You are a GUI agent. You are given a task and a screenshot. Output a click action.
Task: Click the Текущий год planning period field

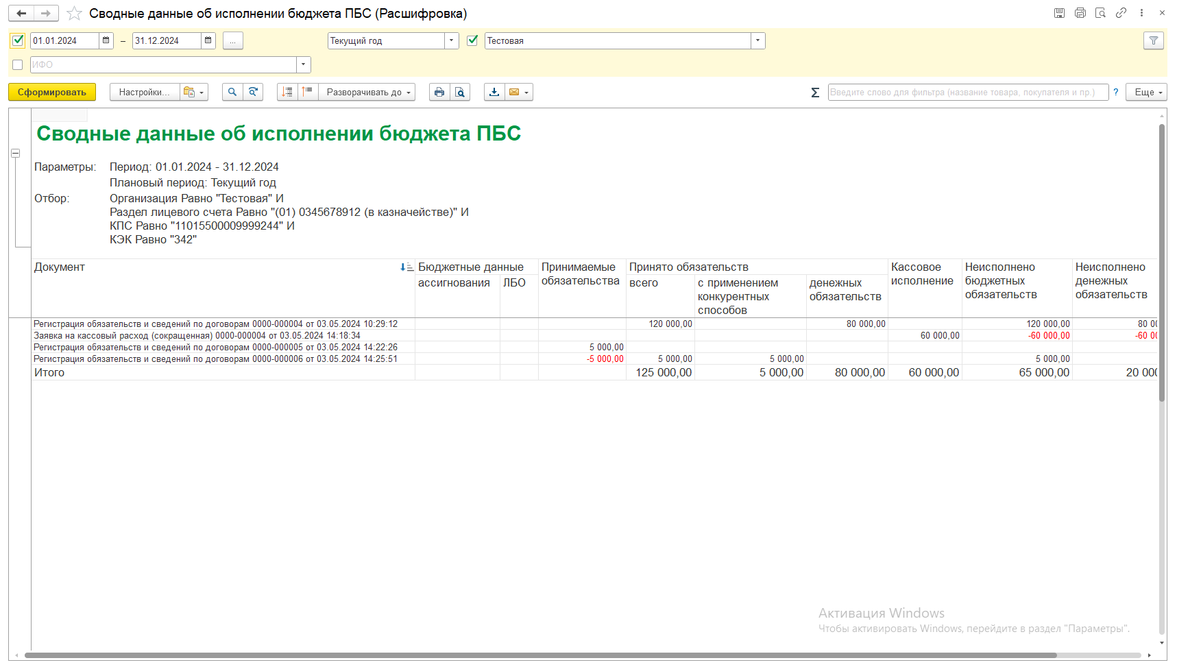tap(387, 40)
